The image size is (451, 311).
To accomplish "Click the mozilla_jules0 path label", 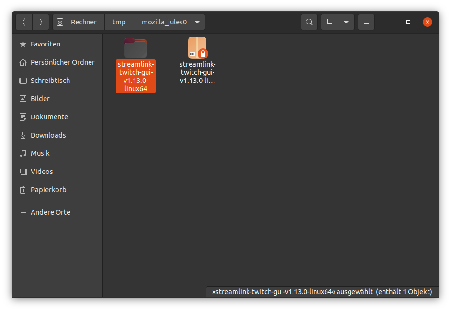I will pos(164,22).
